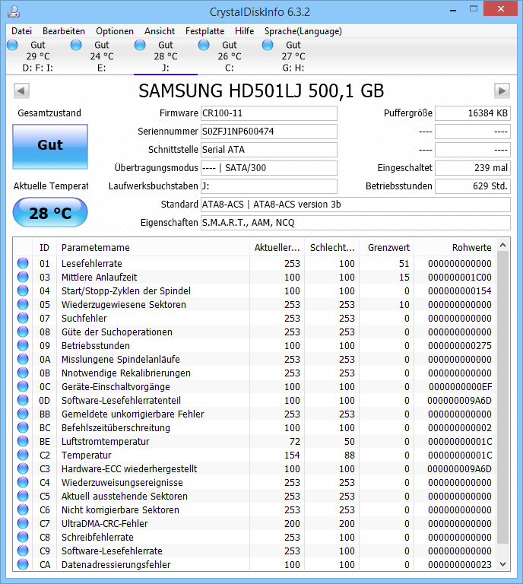523x584 pixels.
Task: Click the Seriennummer field S0ZFJ1NP600474
Action: (269, 132)
